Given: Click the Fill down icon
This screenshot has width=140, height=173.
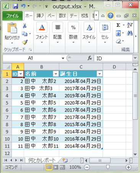Looking at the screenshot, I should (x=118, y=33).
